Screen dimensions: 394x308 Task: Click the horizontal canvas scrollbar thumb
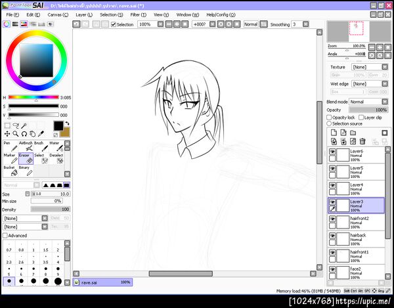point(181,273)
